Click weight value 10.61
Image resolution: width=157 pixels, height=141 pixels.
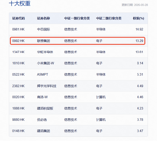click(139, 52)
